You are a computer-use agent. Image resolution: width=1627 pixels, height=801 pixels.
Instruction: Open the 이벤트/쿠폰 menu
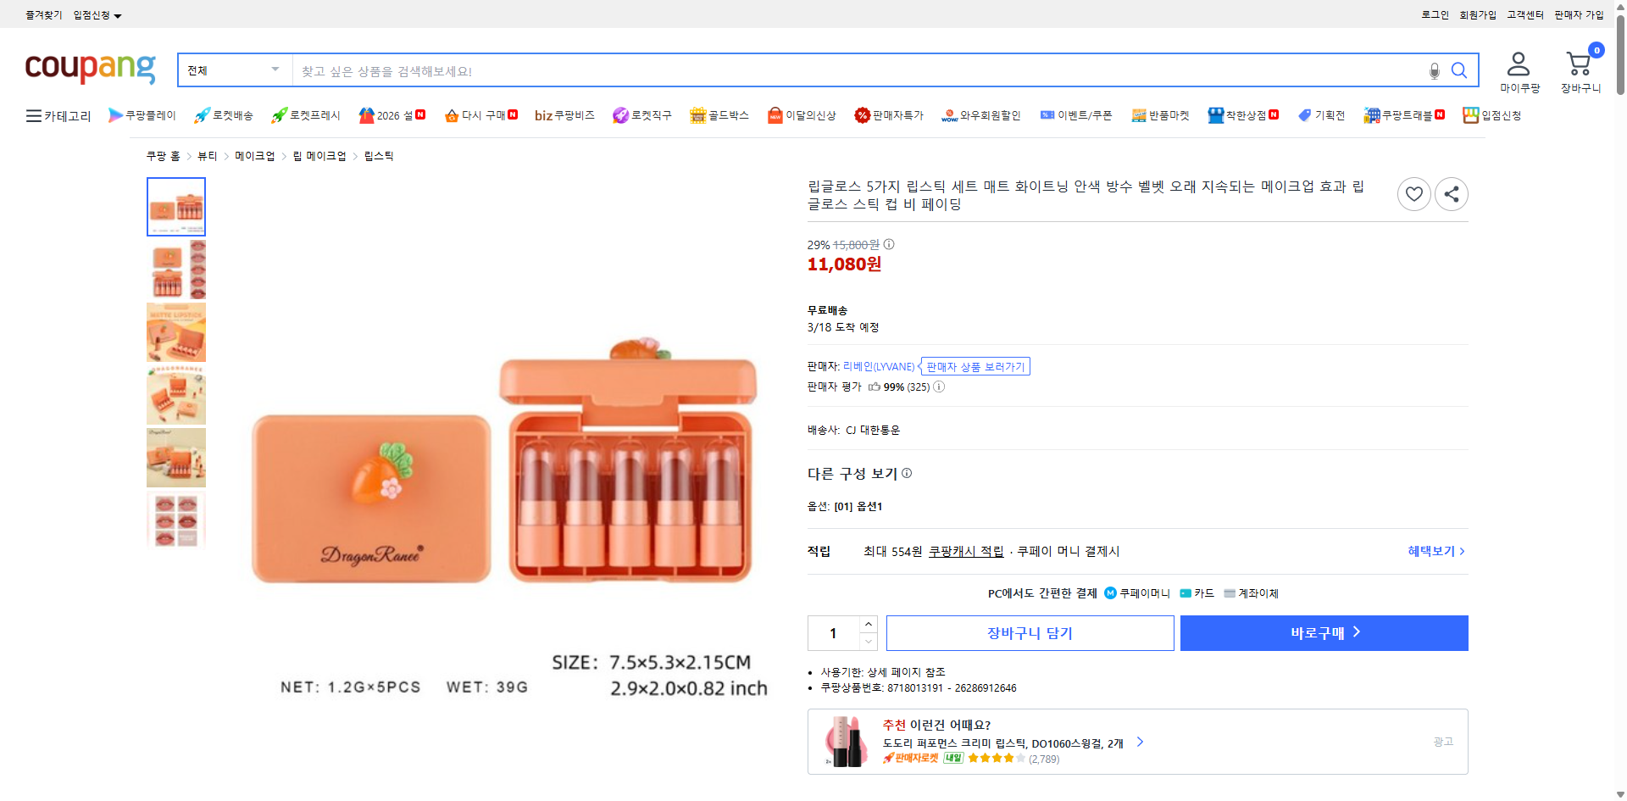1076,115
